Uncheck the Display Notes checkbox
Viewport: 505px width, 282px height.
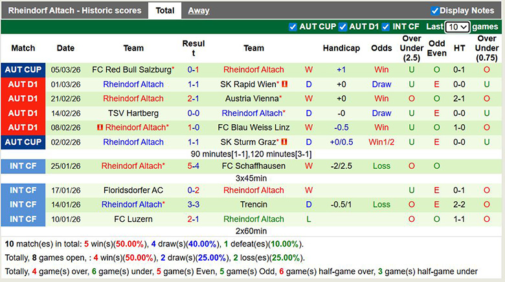pyautogui.click(x=435, y=10)
